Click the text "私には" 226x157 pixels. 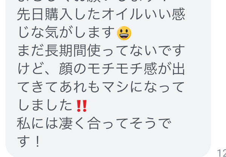[x=38, y=124]
